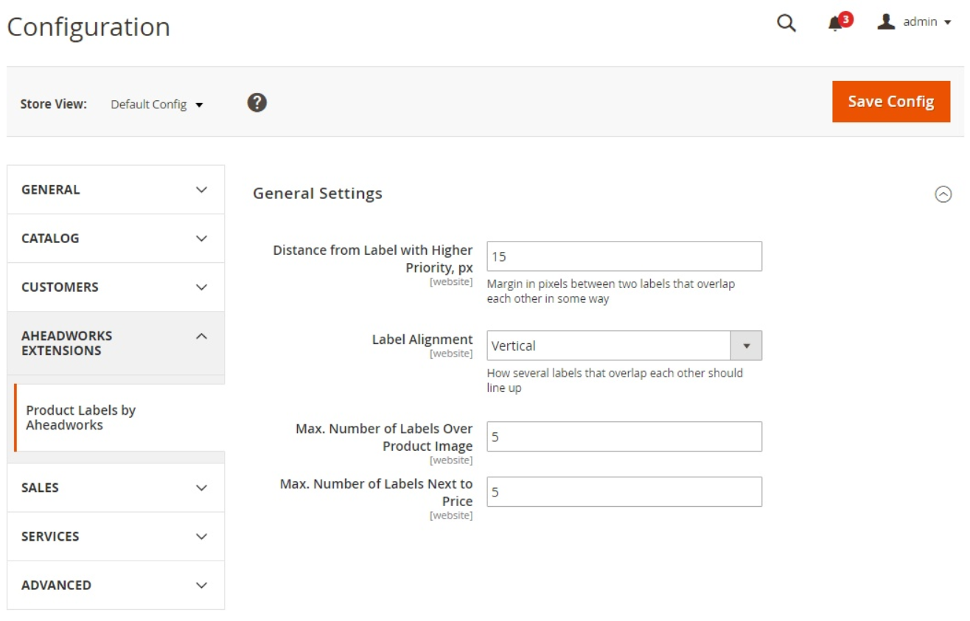Collapse the General Settings section circle icon
Viewport: 970px width, 621px height.
(x=943, y=194)
